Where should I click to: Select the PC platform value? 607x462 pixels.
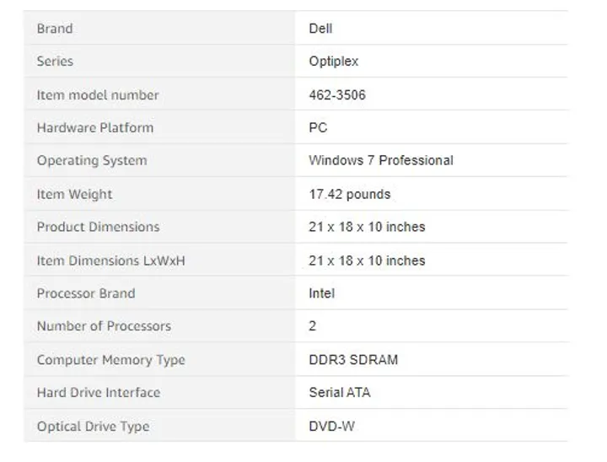coord(318,128)
